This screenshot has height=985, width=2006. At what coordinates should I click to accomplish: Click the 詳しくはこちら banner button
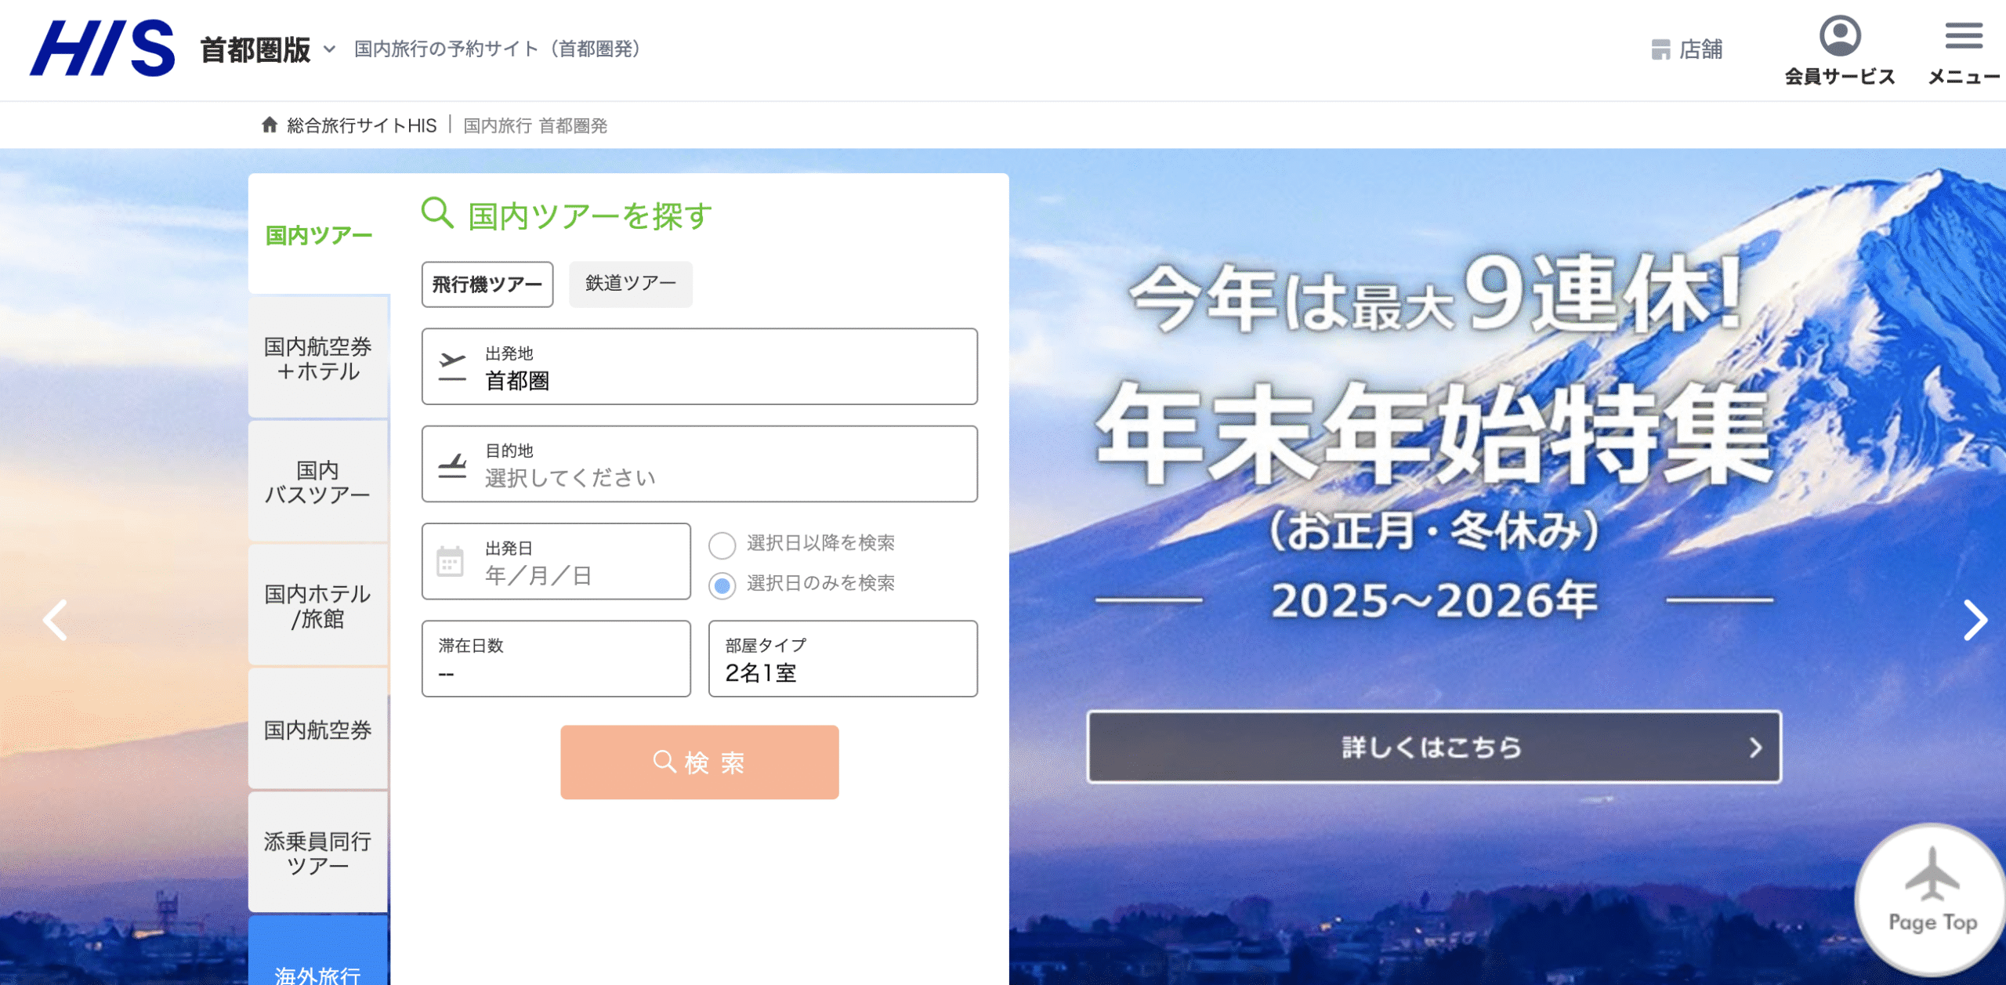click(1433, 747)
